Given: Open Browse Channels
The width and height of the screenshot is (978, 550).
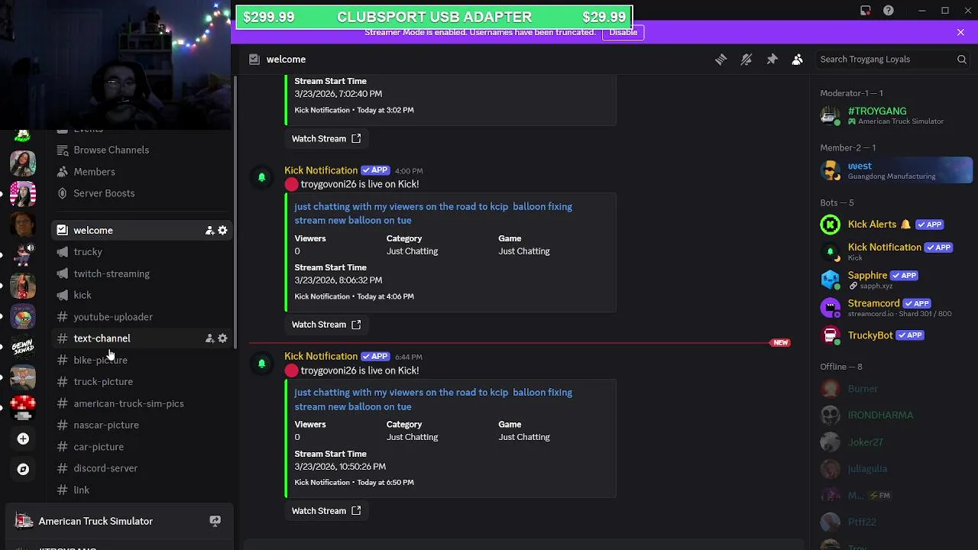Looking at the screenshot, I should (x=140, y=150).
